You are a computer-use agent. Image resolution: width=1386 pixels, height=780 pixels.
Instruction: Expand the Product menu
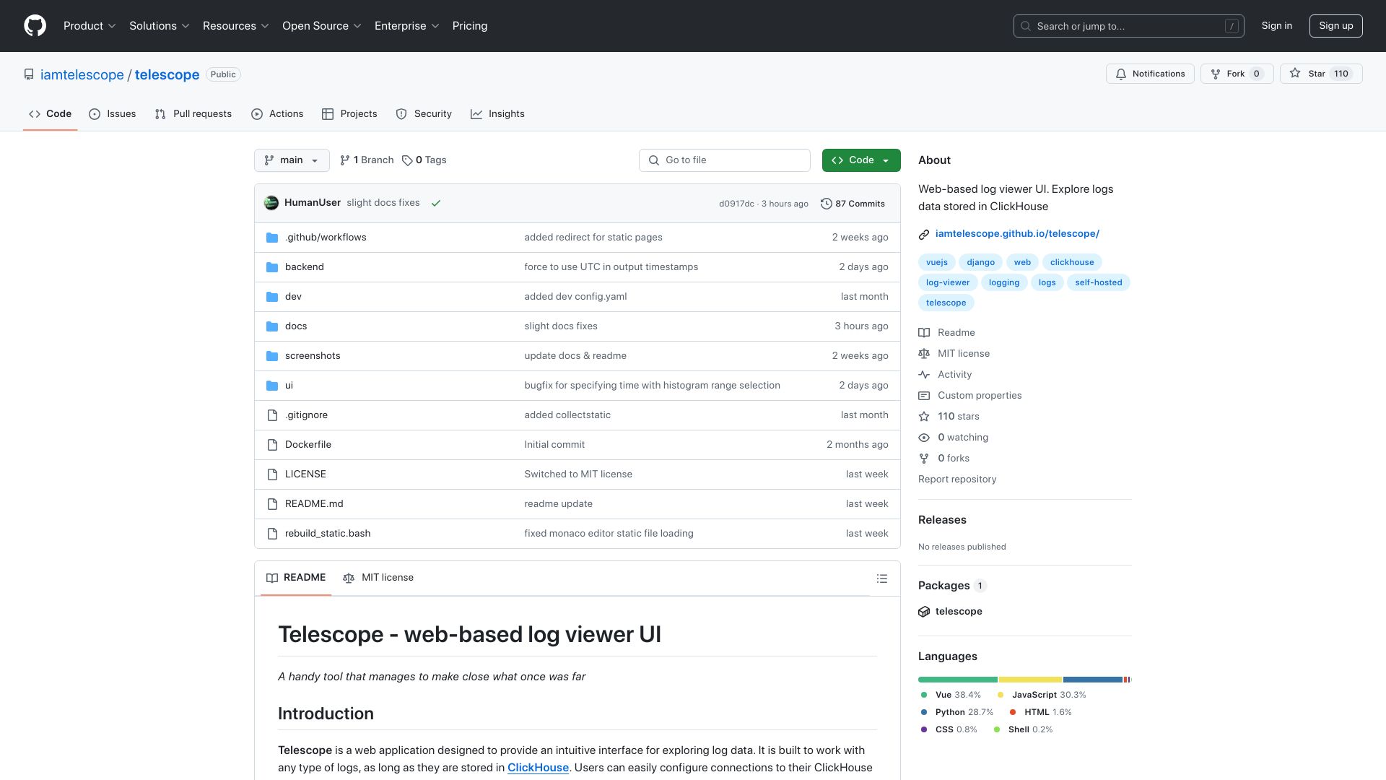pyautogui.click(x=90, y=26)
